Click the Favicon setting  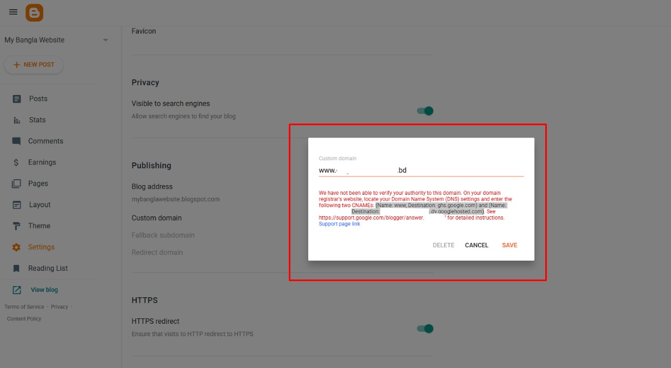pyautogui.click(x=144, y=31)
